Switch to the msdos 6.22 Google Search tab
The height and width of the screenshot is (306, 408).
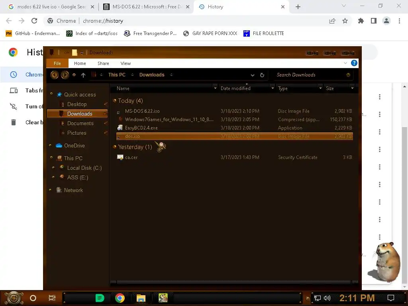click(x=51, y=7)
